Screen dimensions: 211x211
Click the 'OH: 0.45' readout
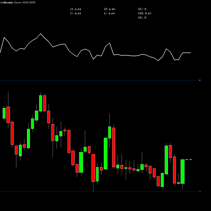point(144,14)
